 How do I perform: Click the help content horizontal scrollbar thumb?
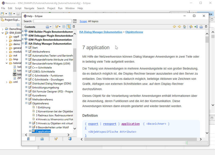pos(141,139)
